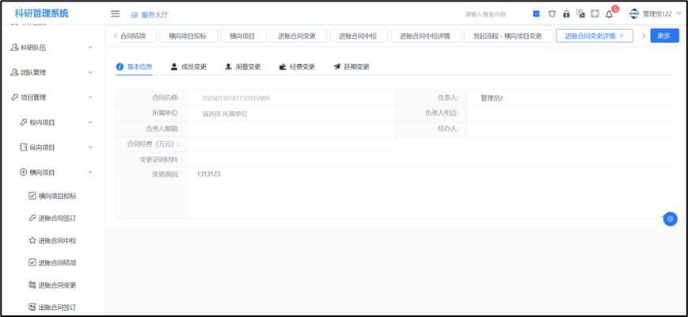
Task: Click the blue checkbox icon beside search box
Action: pyautogui.click(x=536, y=13)
